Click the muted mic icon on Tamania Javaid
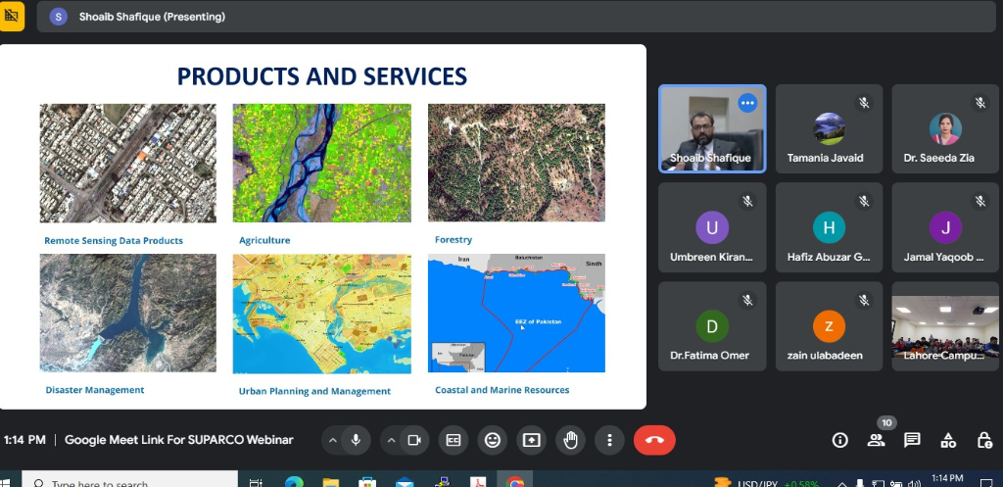Image resolution: width=1003 pixels, height=487 pixels. coord(864,103)
